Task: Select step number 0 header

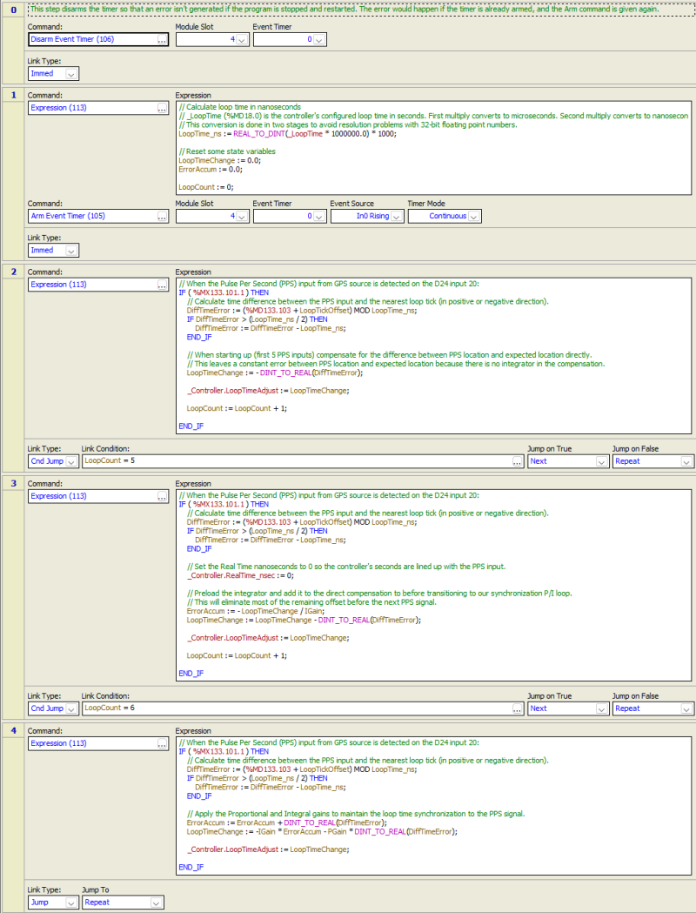Action: (13, 10)
